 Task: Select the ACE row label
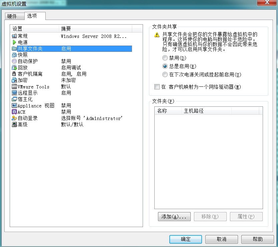pyautogui.click(x=22, y=112)
